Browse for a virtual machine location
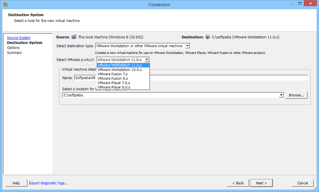 [296, 95]
